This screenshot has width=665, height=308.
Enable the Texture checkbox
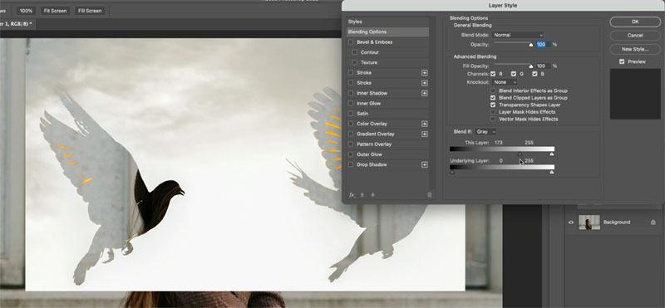tap(355, 62)
